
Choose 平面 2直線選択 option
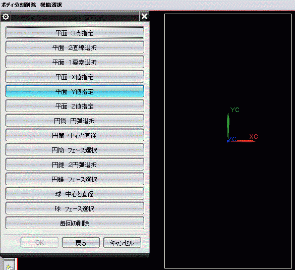click(75, 47)
